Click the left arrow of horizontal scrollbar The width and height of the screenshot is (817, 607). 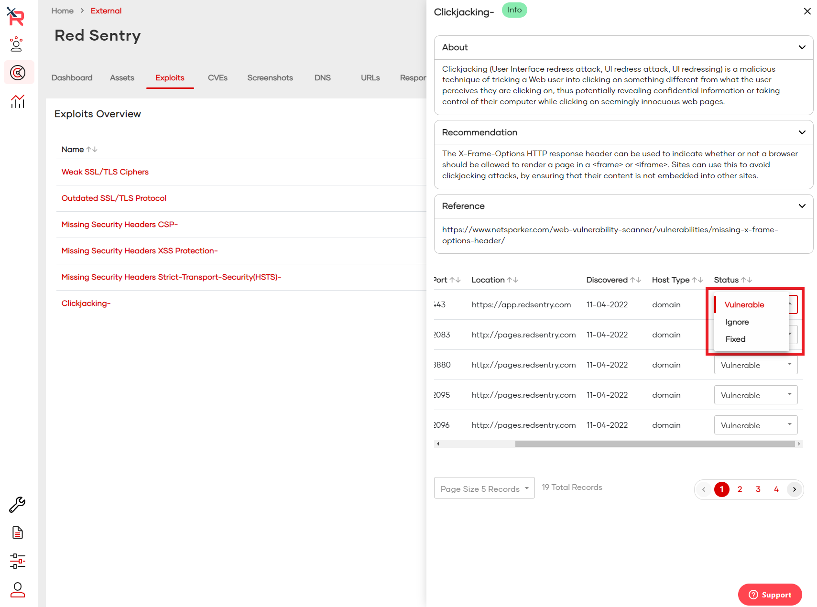click(438, 444)
